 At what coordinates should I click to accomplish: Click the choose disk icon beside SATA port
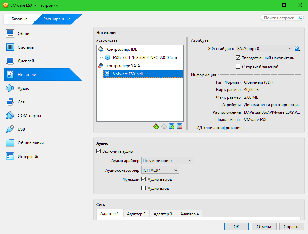tap(297, 49)
